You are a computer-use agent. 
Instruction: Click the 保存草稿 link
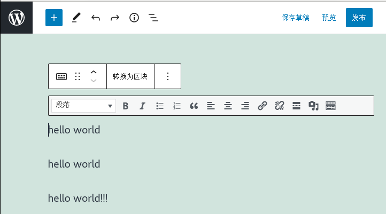(x=296, y=18)
